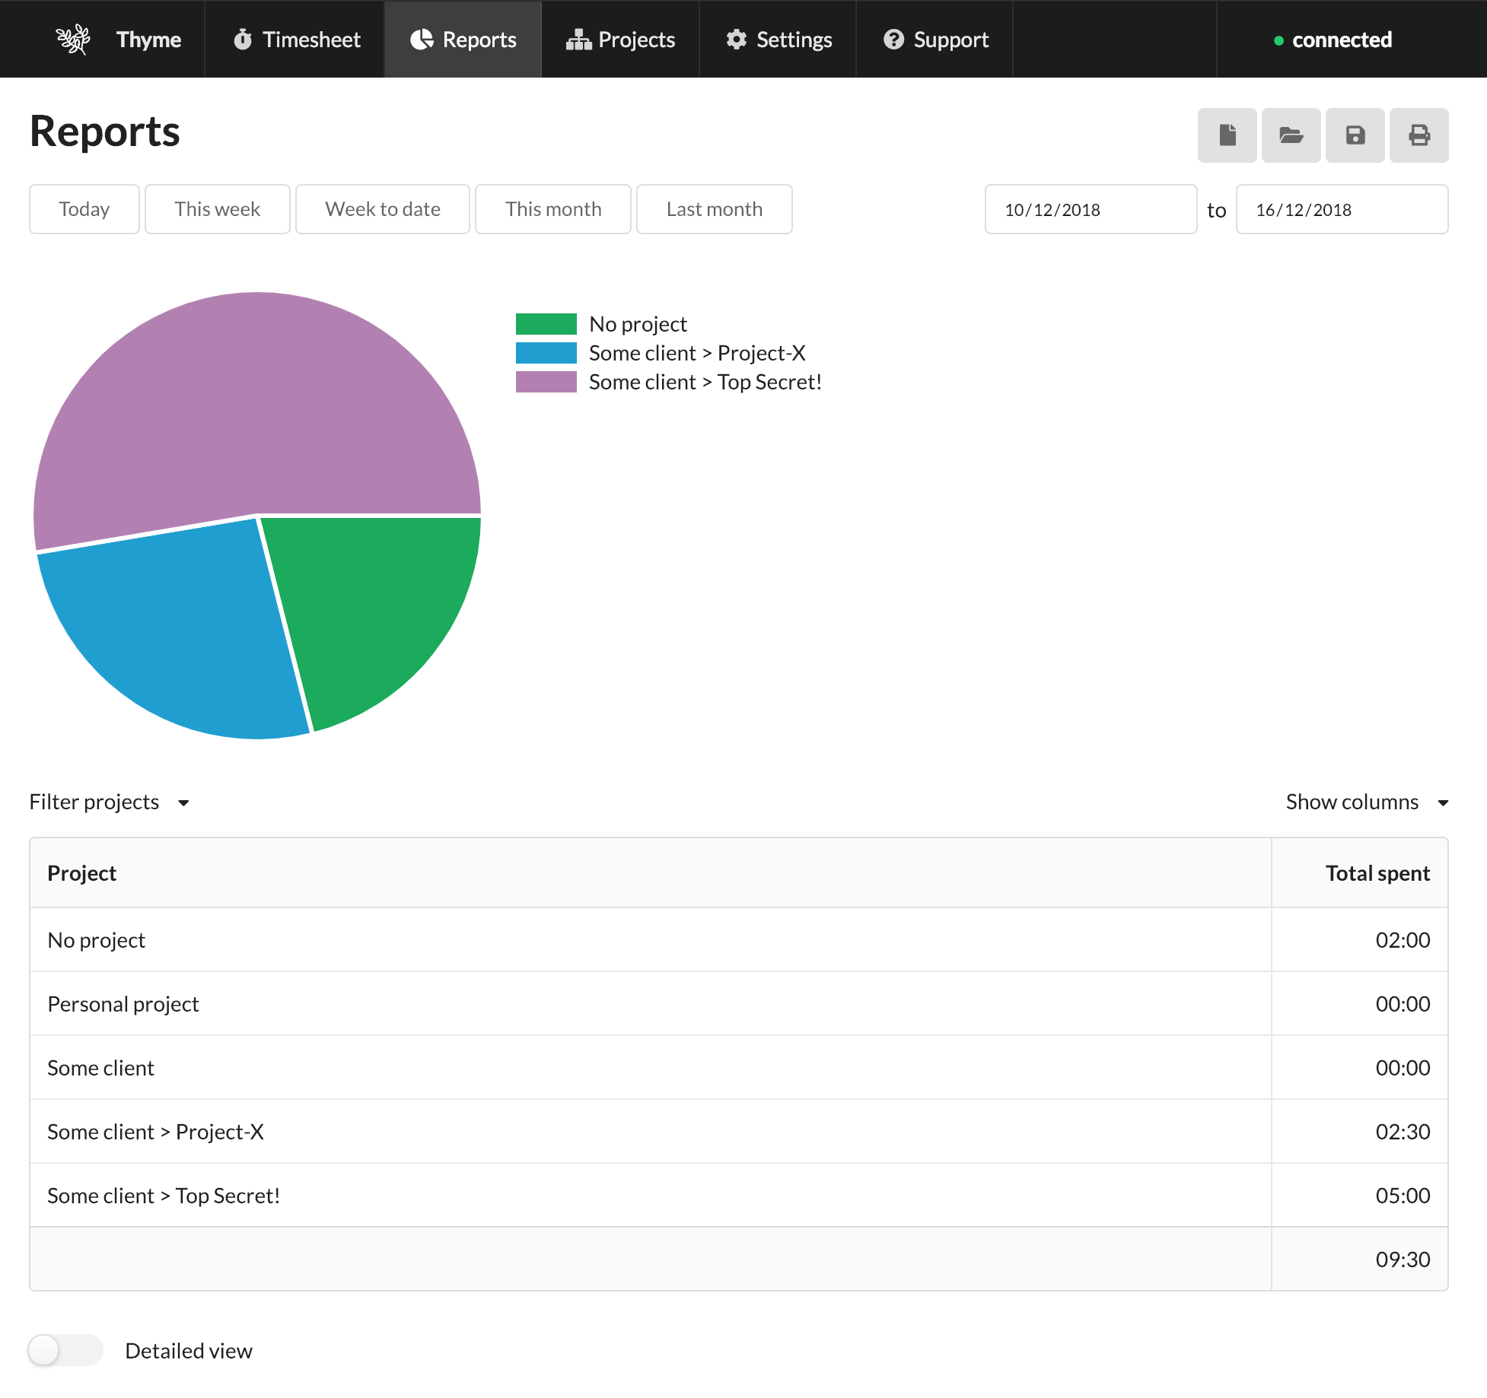Expand the Show columns dropdown
Viewport: 1487px width, 1398px height.
(x=1368, y=800)
